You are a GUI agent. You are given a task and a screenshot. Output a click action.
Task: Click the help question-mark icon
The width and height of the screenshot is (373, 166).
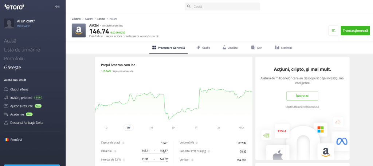coord(6,106)
